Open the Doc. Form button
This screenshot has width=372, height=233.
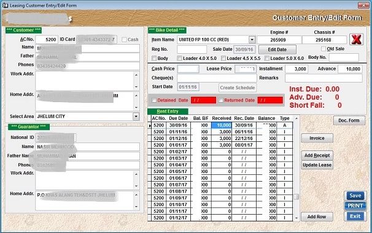pyautogui.click(x=349, y=120)
